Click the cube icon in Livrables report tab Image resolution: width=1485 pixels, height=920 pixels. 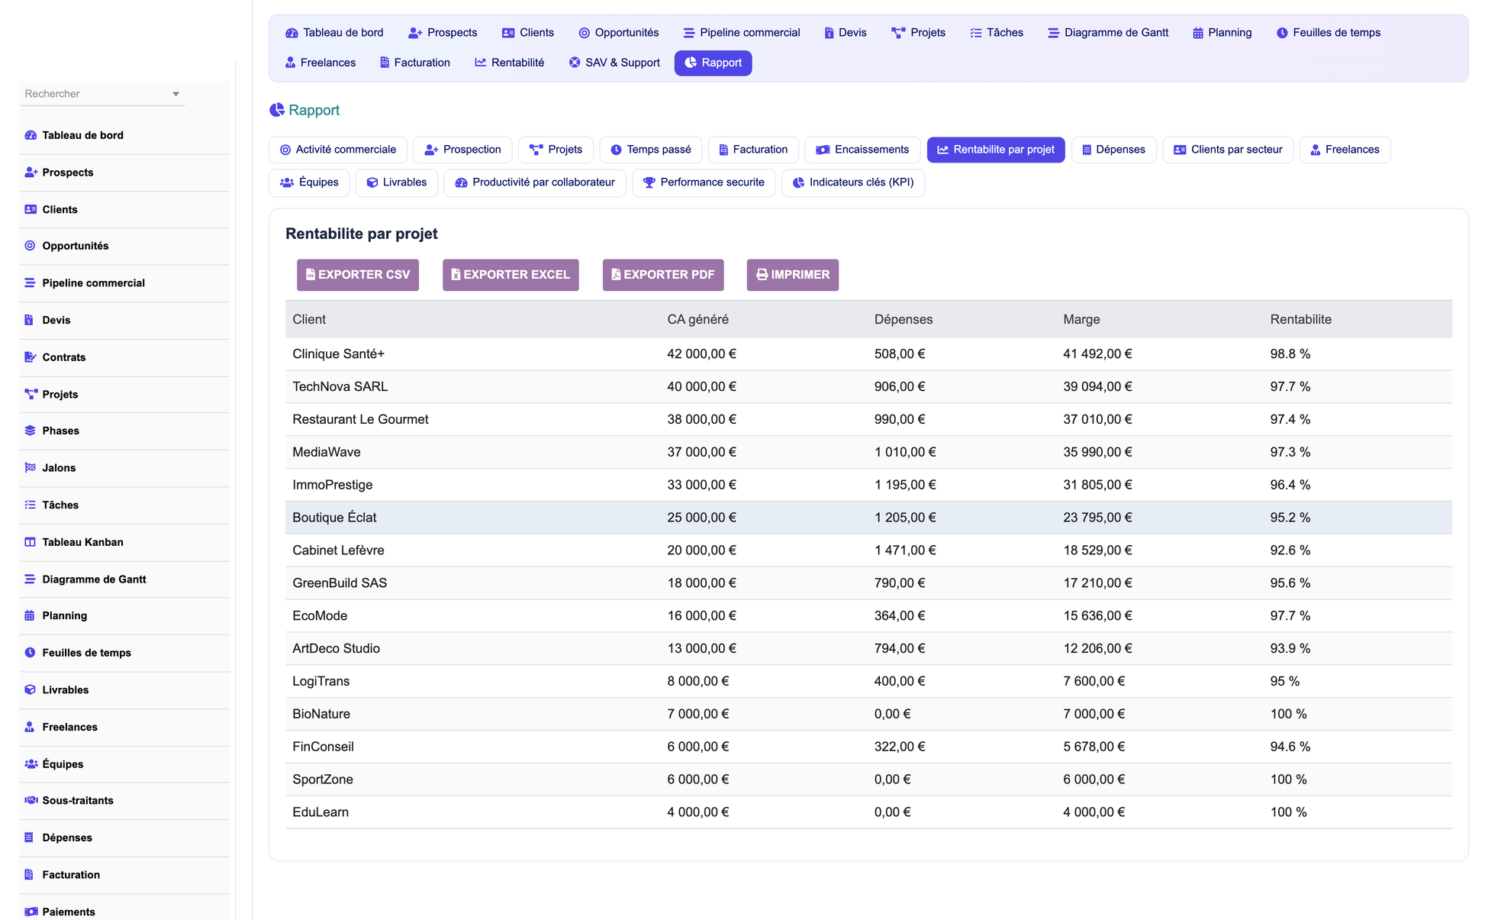click(372, 182)
